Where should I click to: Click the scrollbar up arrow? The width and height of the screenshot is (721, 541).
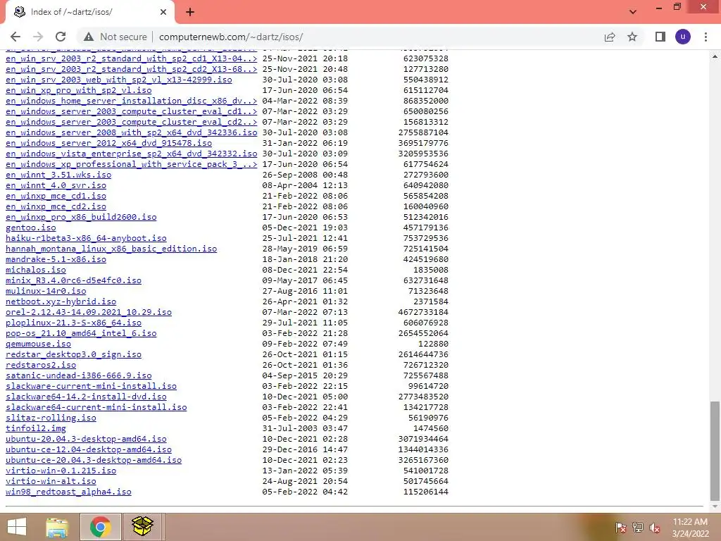[715, 56]
